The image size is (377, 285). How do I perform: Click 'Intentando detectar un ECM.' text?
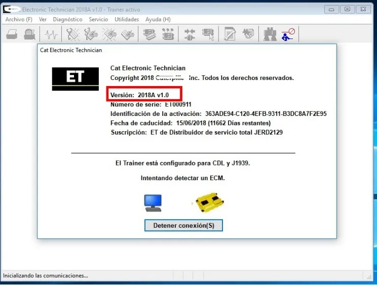pyautogui.click(x=183, y=178)
